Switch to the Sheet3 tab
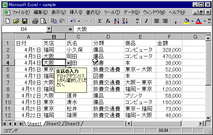The image size is (213, 135). tap(72, 124)
